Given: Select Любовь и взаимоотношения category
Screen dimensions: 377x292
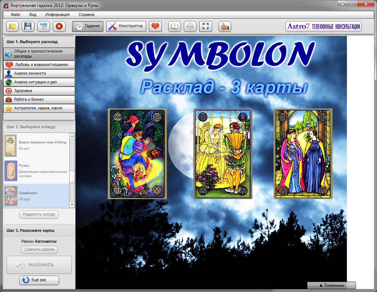Looking at the screenshot, I should (x=39, y=64).
